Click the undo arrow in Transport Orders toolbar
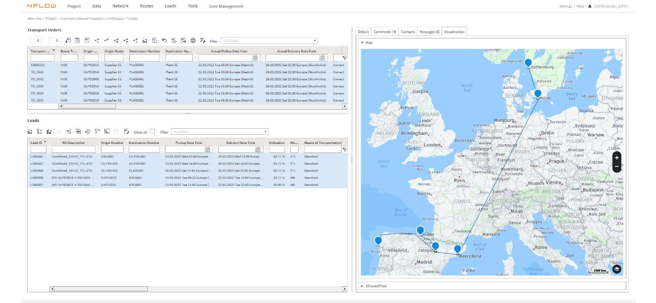 tap(164, 40)
